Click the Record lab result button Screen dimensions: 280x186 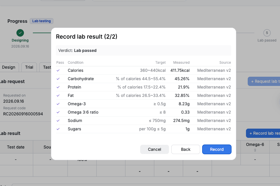pos(263,133)
